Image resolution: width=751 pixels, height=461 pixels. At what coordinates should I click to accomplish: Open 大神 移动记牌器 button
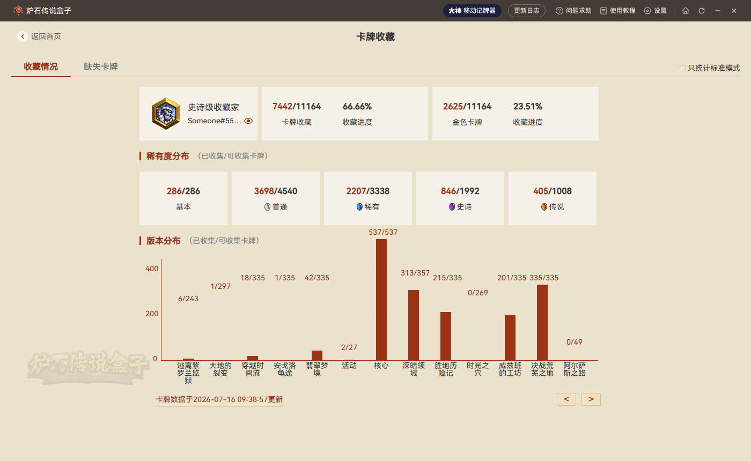(472, 11)
